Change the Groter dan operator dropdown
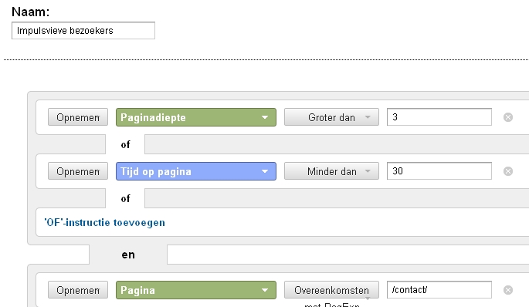The image size is (529, 307). 331,117
